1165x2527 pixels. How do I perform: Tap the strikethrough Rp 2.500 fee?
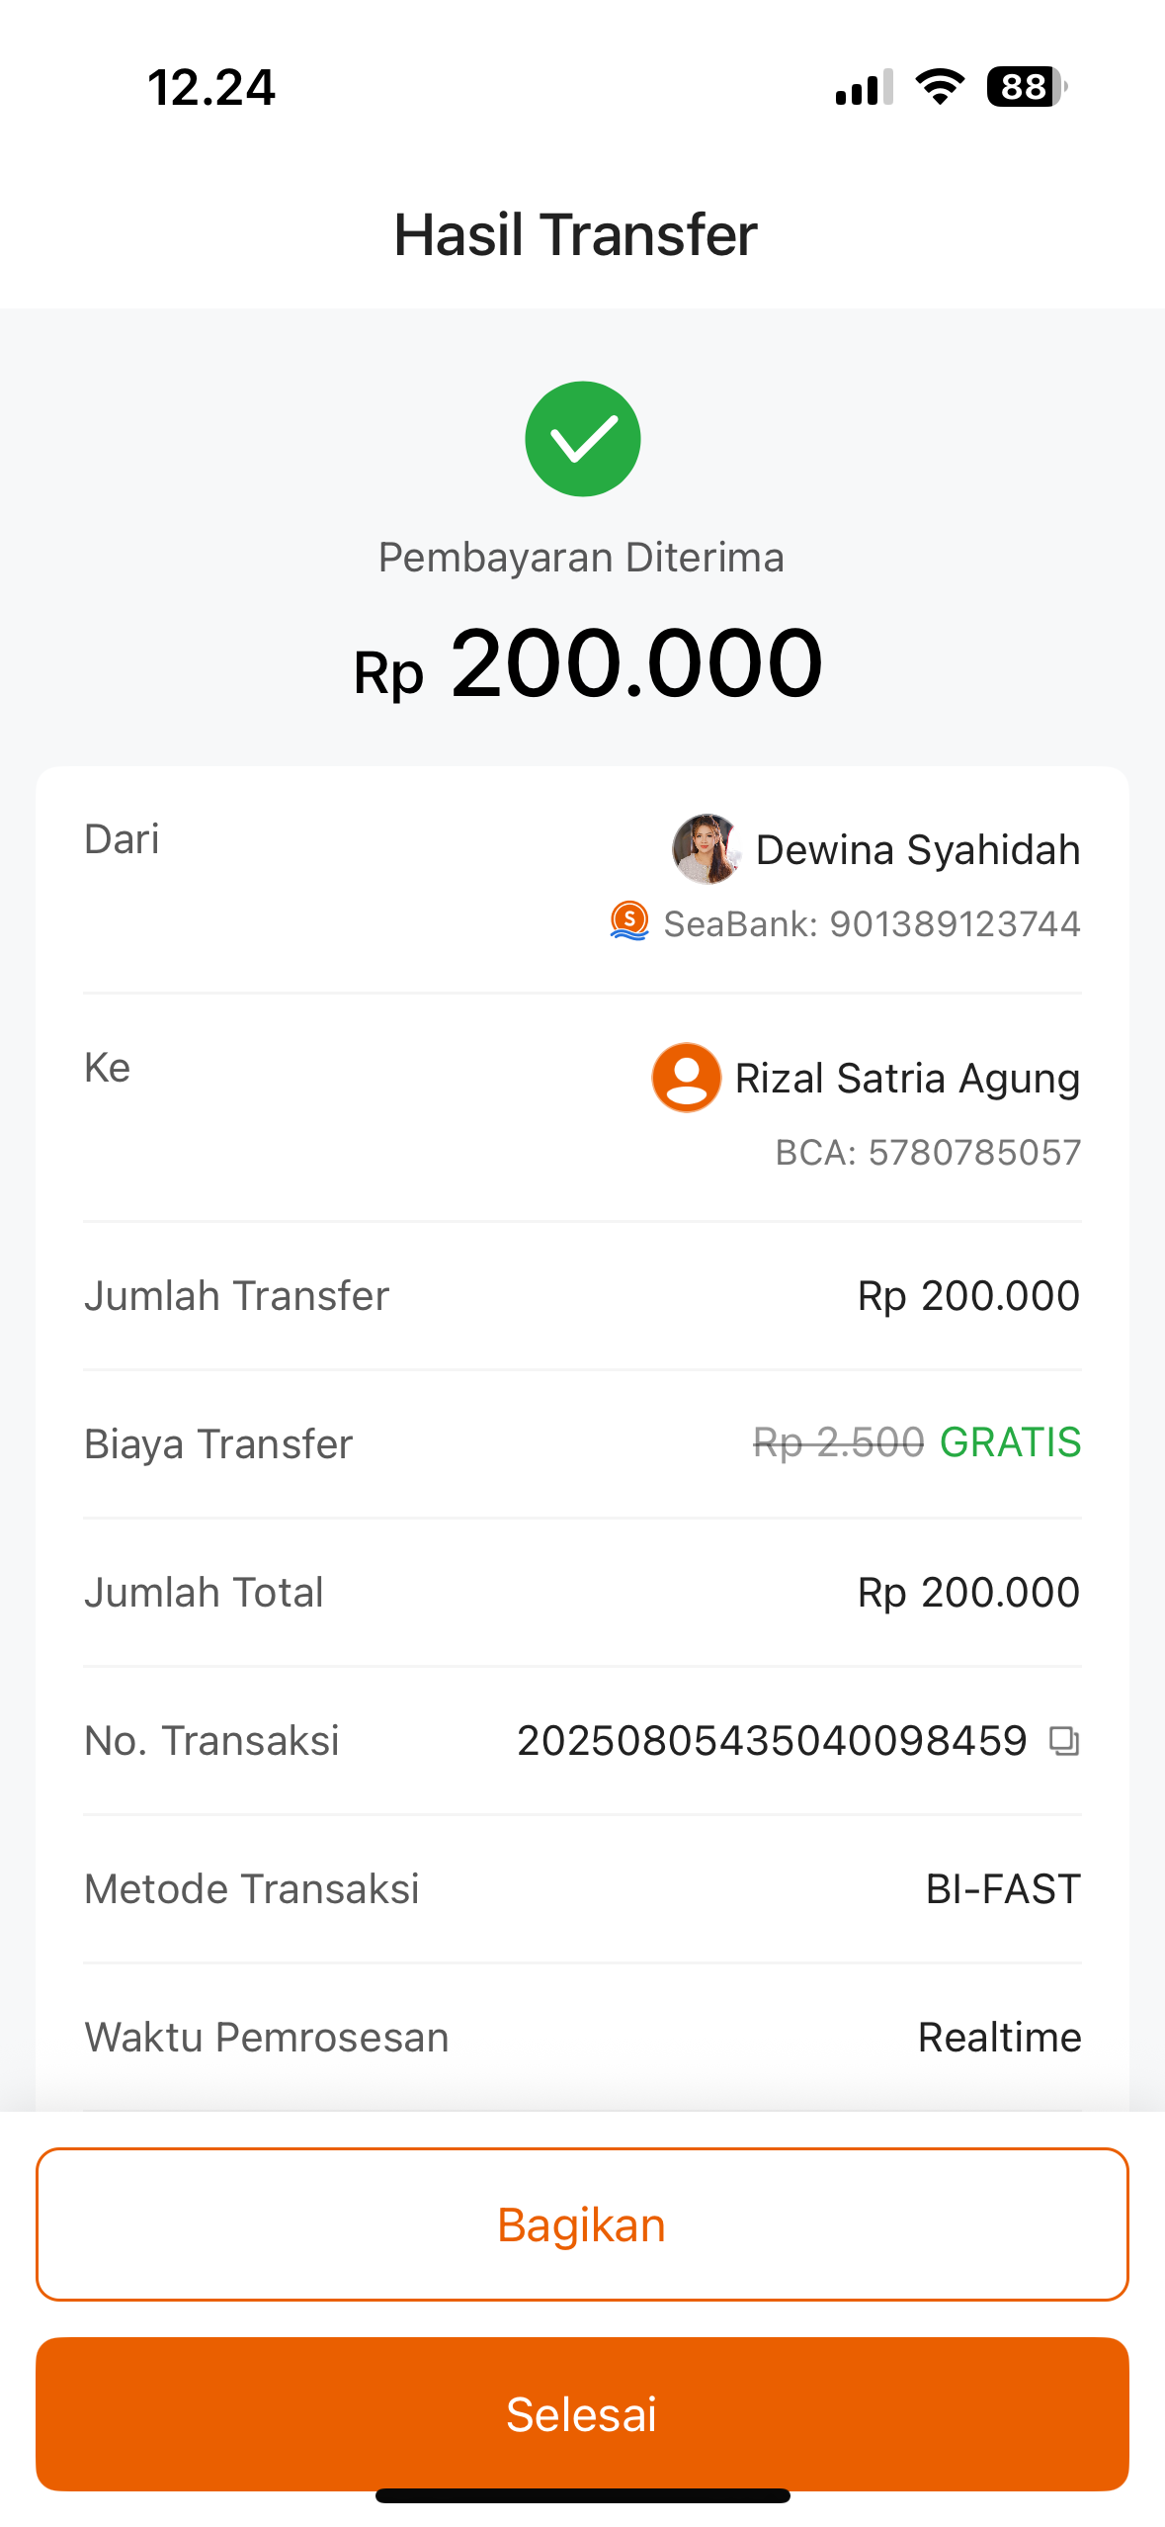(x=838, y=1443)
